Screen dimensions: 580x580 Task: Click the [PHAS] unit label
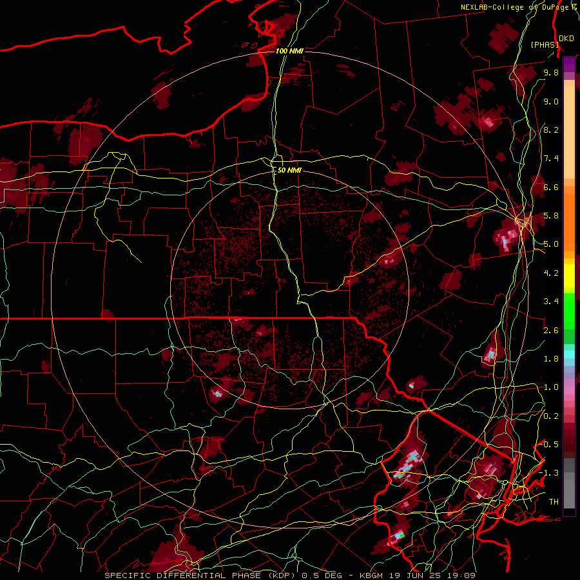(x=545, y=44)
